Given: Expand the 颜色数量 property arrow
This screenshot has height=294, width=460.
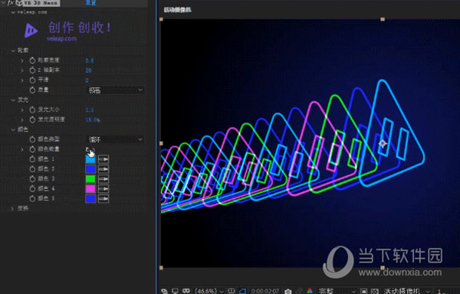Looking at the screenshot, I should click(22, 149).
